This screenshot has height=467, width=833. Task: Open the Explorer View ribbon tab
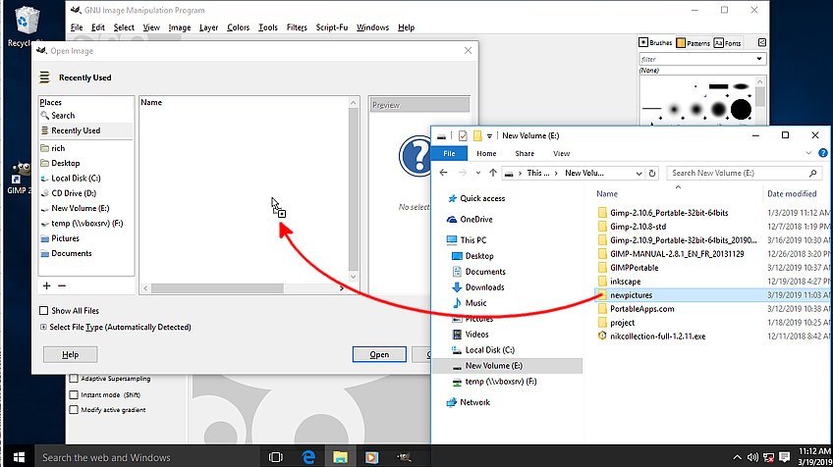pyautogui.click(x=561, y=153)
